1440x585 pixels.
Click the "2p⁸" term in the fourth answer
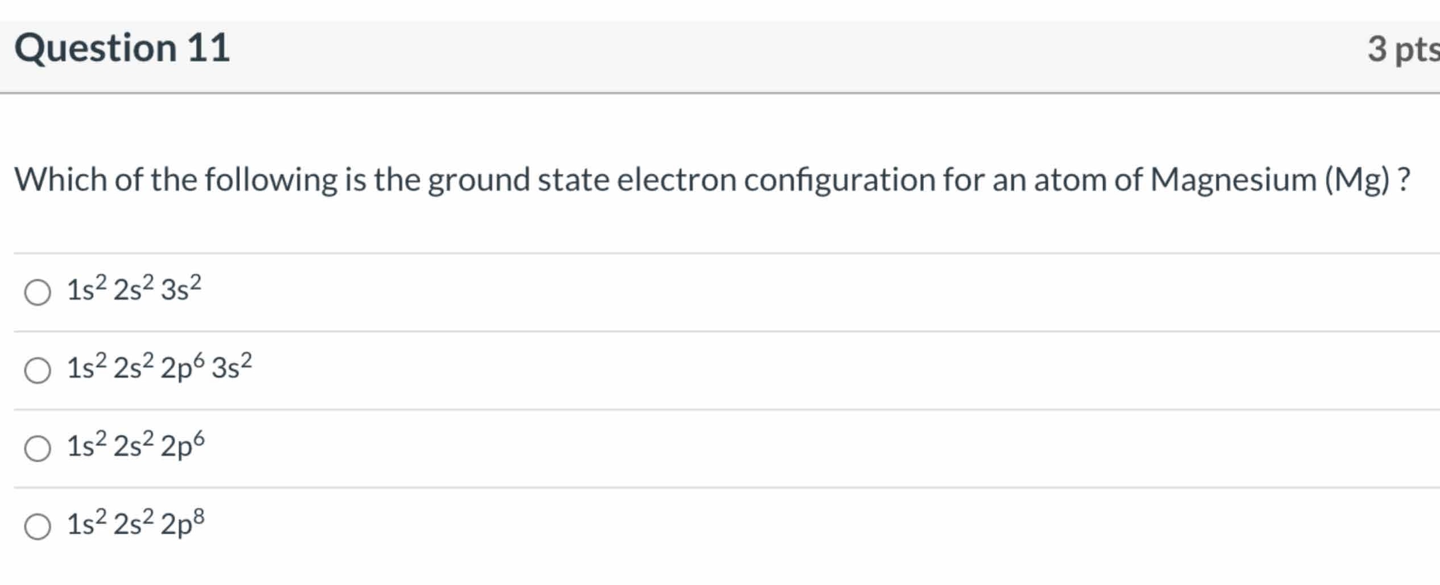[182, 524]
